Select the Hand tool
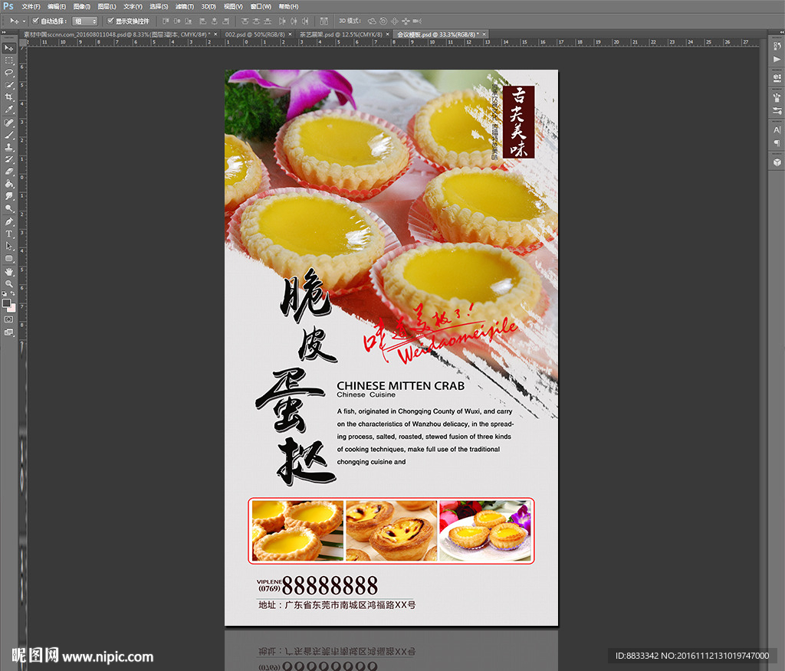Screen dimensions: 785x671 (x=9, y=272)
